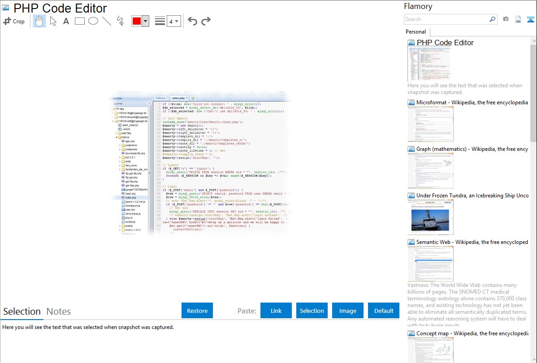Click the magnifier search icon
This screenshot has height=363, width=537.
[493, 19]
